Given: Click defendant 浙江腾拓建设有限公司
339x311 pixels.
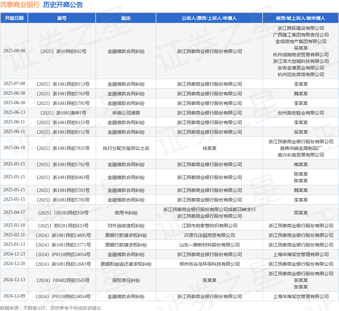Looking at the screenshot, I should [301, 28].
